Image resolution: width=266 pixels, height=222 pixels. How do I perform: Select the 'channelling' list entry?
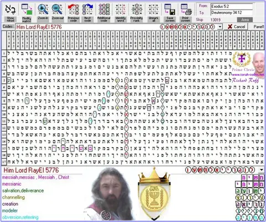[13, 197]
